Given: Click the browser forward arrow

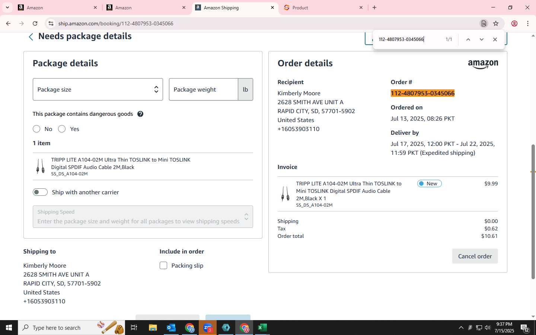Looking at the screenshot, I should click(22, 23).
